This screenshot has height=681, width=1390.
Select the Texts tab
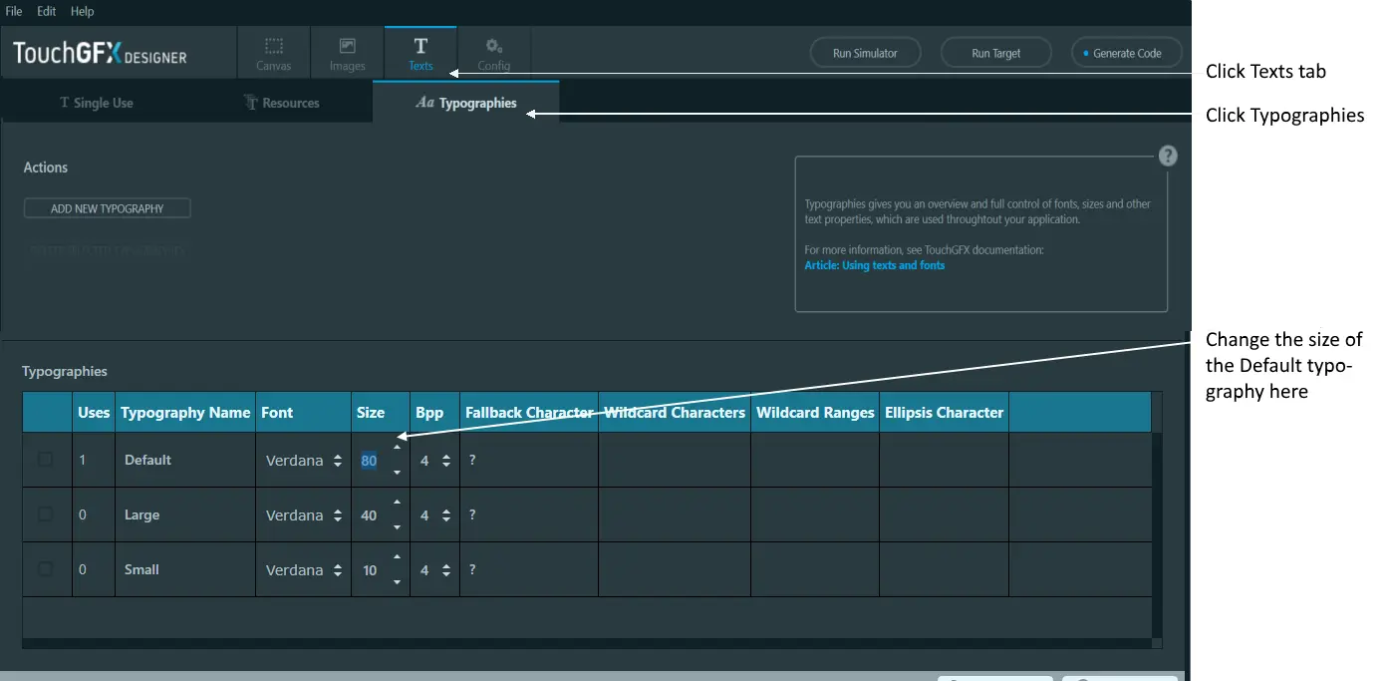[420, 53]
